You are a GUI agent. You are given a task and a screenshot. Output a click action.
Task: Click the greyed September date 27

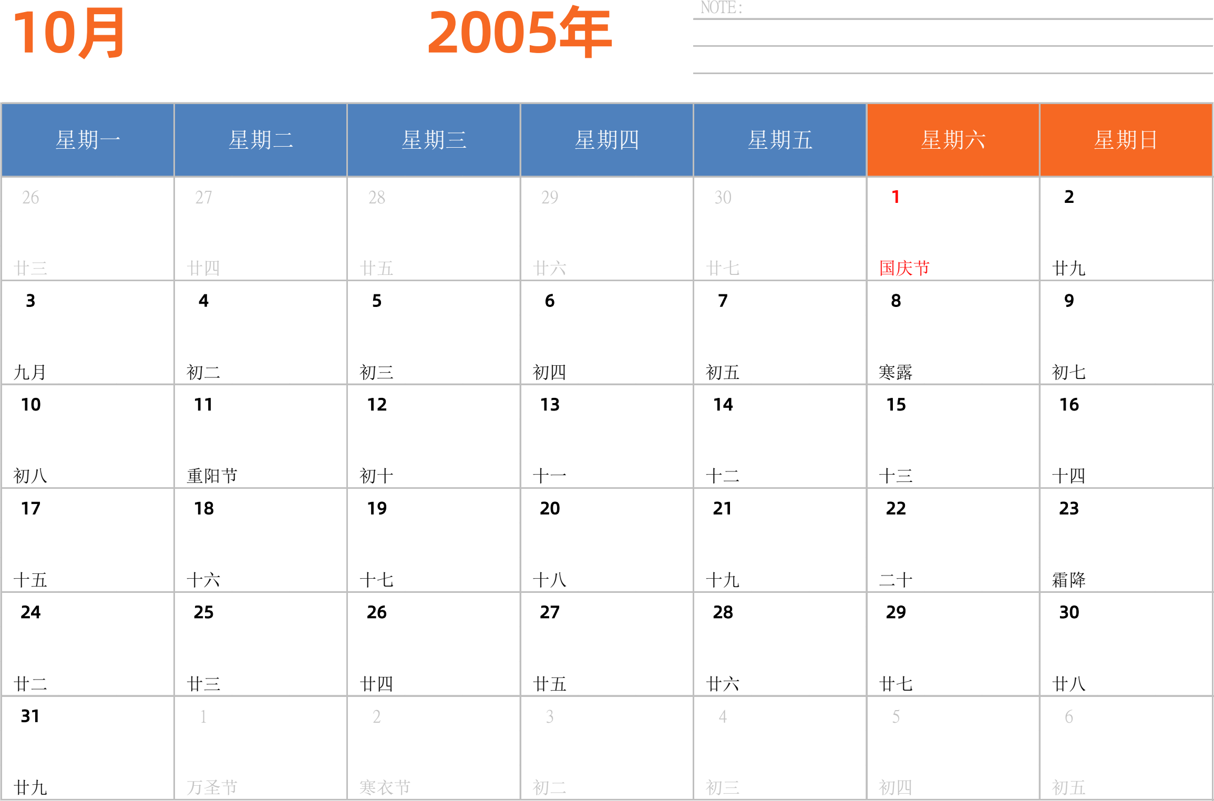(x=203, y=198)
